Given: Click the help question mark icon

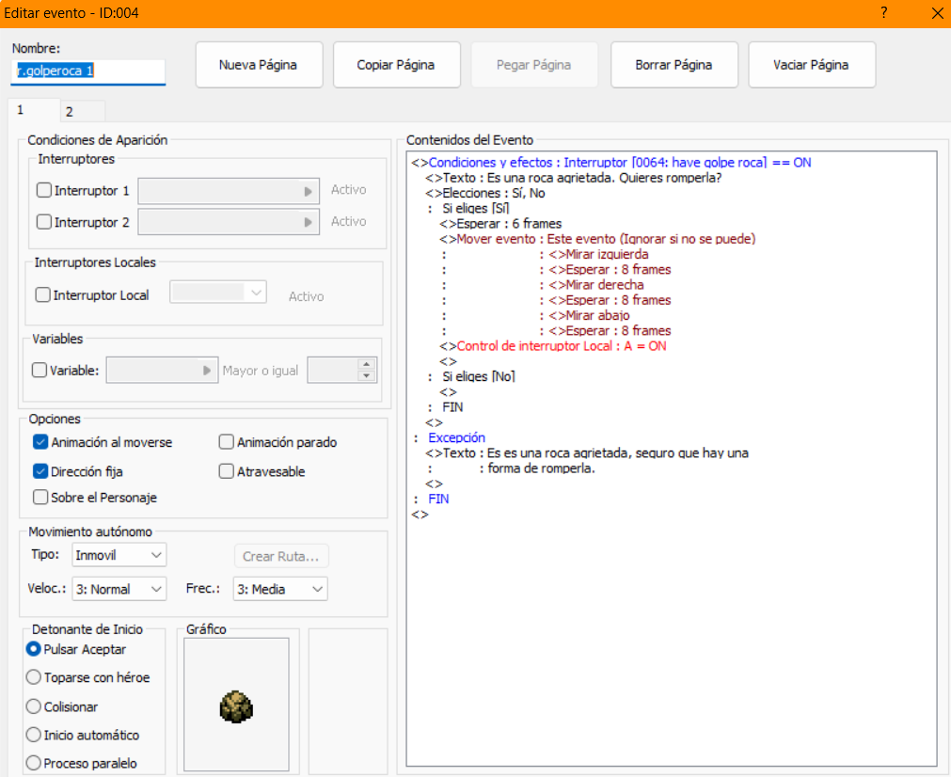Looking at the screenshot, I should [883, 13].
